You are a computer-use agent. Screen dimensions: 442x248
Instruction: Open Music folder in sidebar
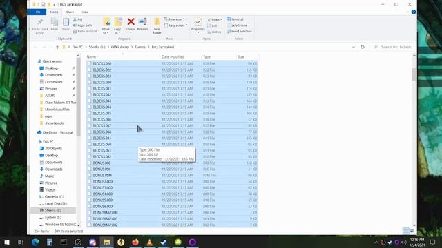click(46, 176)
